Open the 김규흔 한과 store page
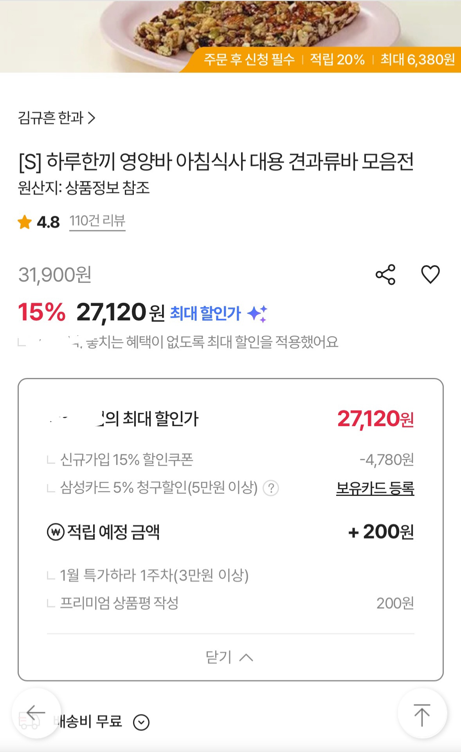 coord(51,118)
